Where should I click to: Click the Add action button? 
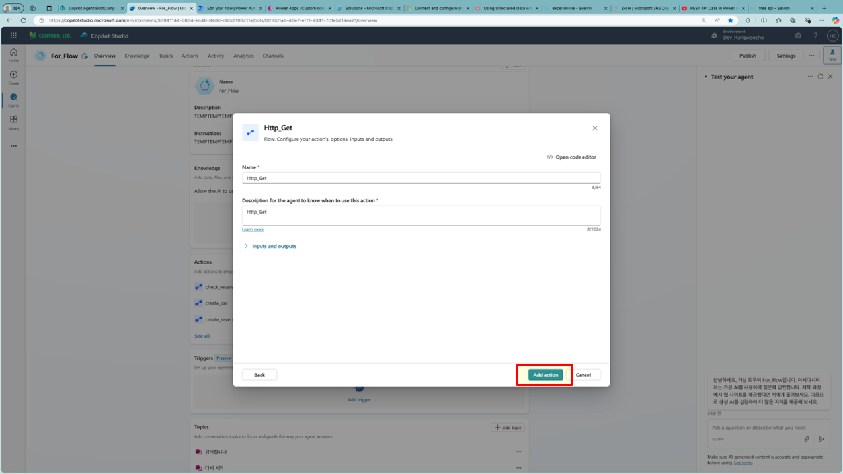[545, 375]
